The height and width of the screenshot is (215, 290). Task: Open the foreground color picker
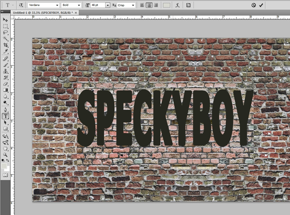(x=4, y=166)
